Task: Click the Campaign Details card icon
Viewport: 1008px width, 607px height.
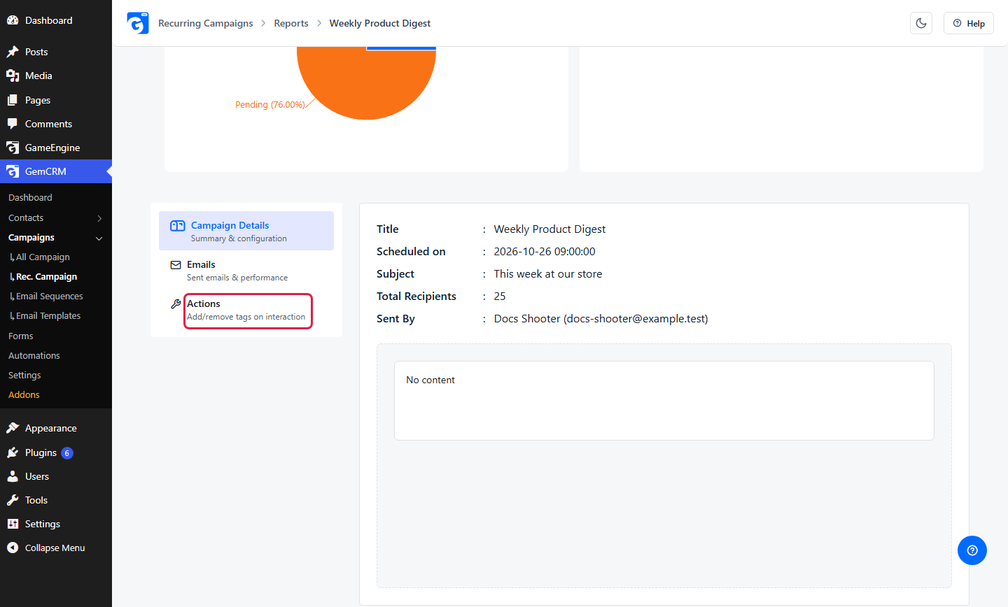Action: (178, 226)
